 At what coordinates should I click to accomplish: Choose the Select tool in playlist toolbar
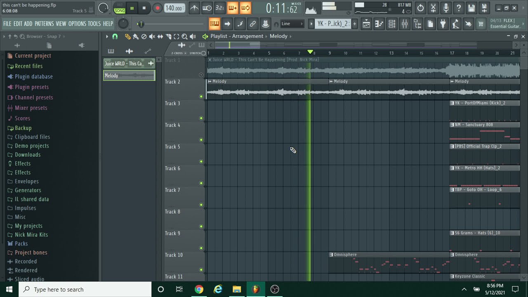pos(177,37)
